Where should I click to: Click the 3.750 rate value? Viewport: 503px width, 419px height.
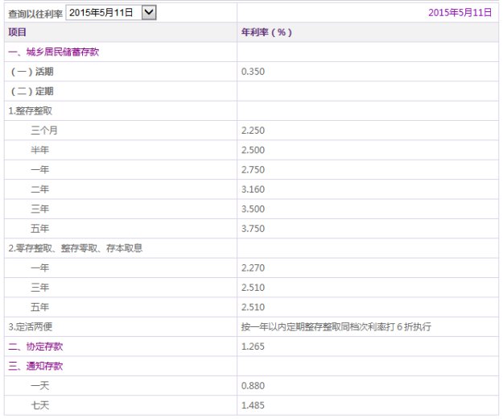[x=253, y=229]
